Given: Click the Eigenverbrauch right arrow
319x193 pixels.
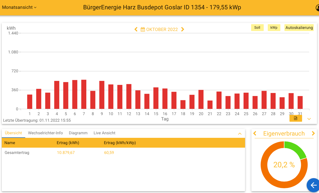Looking at the screenshot, I should click(314, 134).
